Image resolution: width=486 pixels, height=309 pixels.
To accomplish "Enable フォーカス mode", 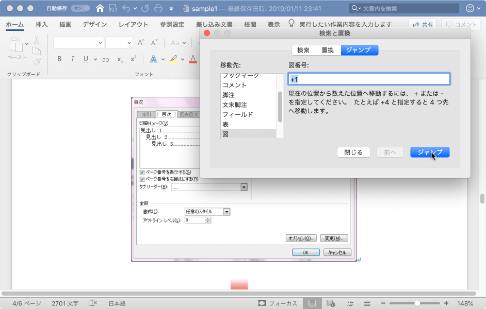I will click(x=278, y=303).
